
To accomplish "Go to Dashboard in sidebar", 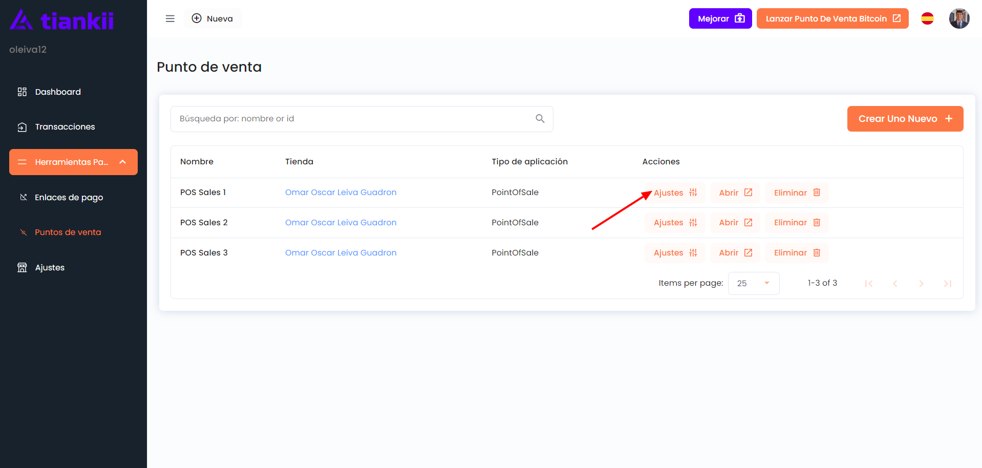I will 73,92.
